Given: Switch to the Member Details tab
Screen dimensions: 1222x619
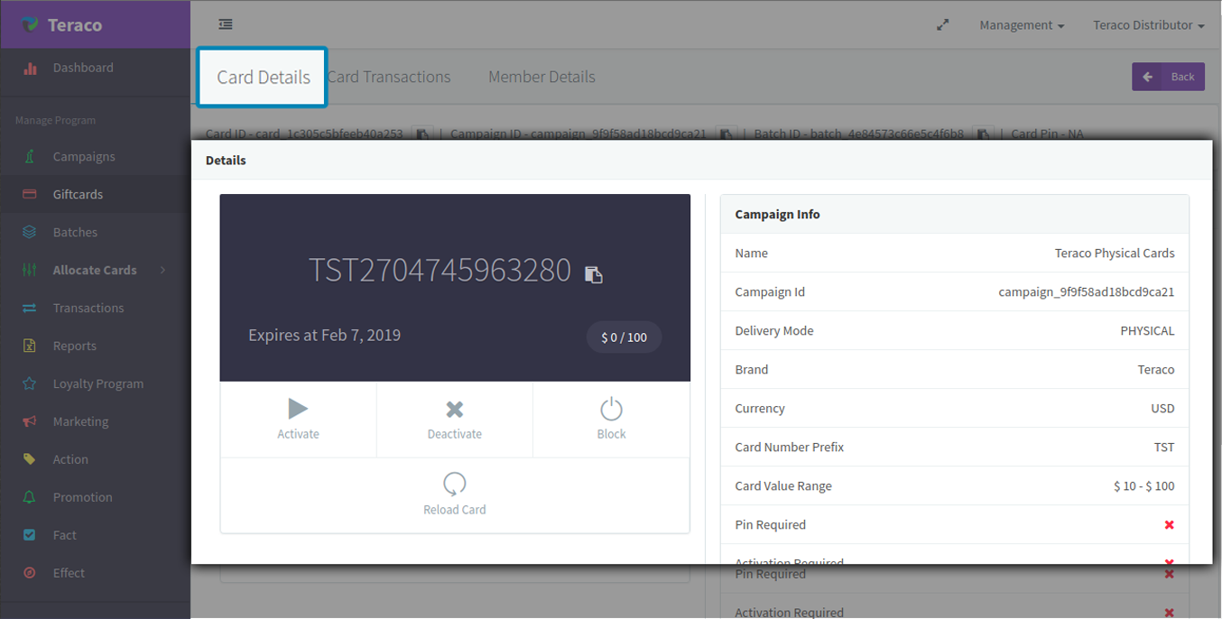Looking at the screenshot, I should click(x=542, y=78).
